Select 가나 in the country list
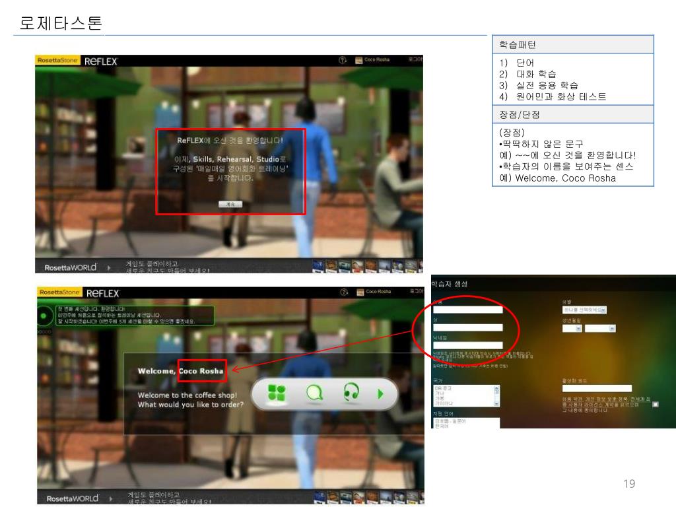676x507 pixels. coord(439,393)
